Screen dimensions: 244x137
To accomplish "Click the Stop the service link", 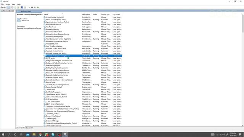I will click(x=18, y=19).
